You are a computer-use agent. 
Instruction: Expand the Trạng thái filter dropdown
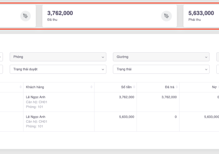161,69
